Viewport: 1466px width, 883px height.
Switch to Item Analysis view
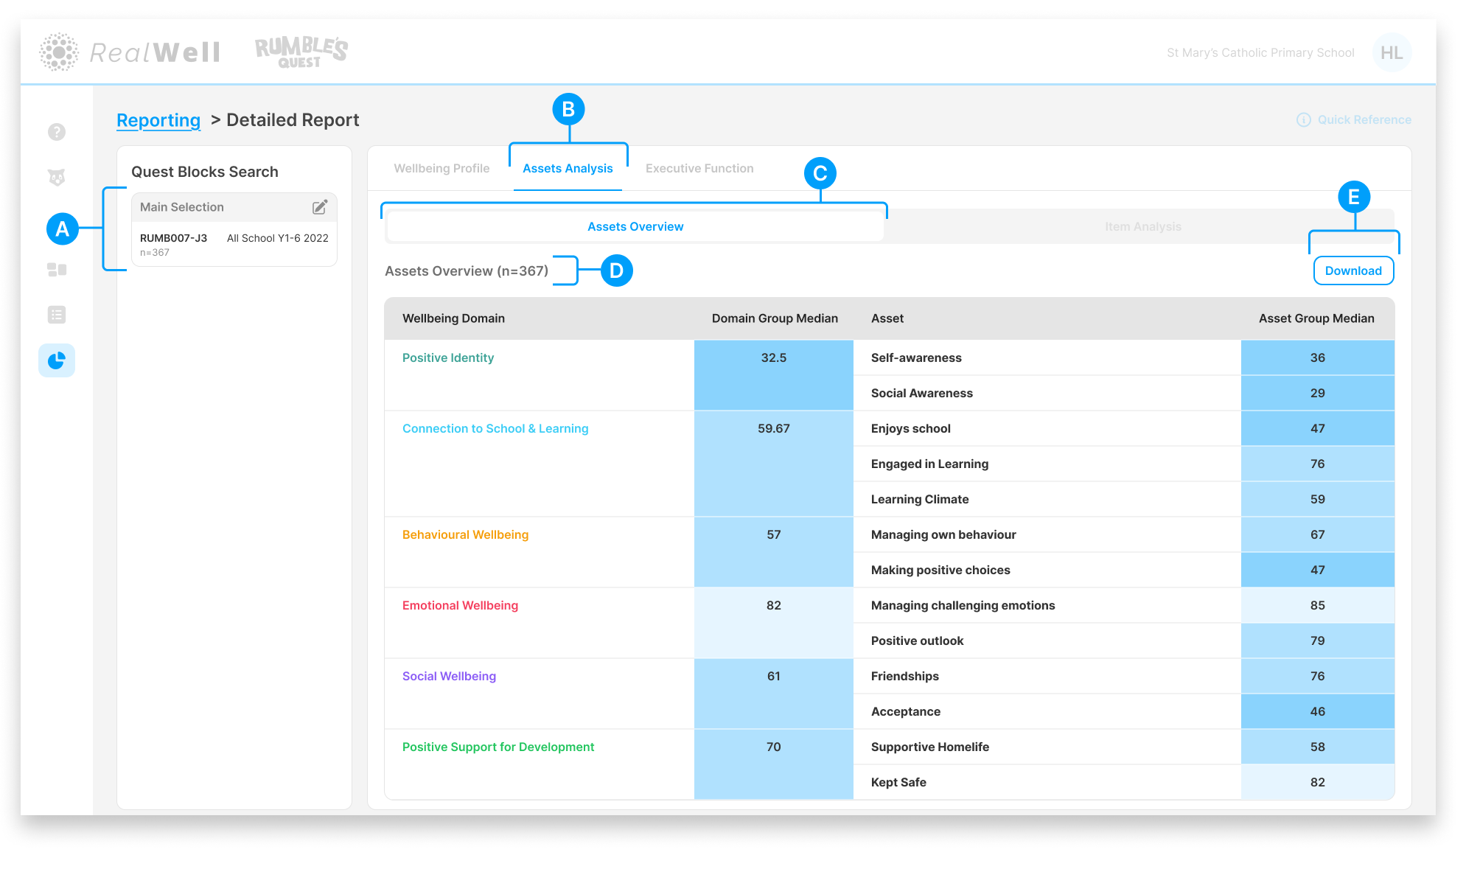(1142, 226)
